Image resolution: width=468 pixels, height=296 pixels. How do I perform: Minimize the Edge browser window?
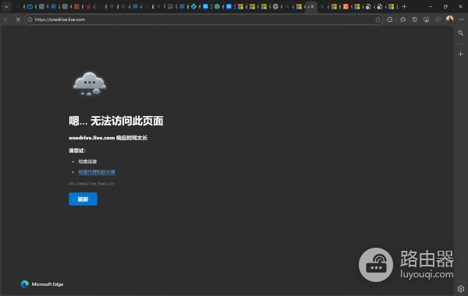pos(431,6)
